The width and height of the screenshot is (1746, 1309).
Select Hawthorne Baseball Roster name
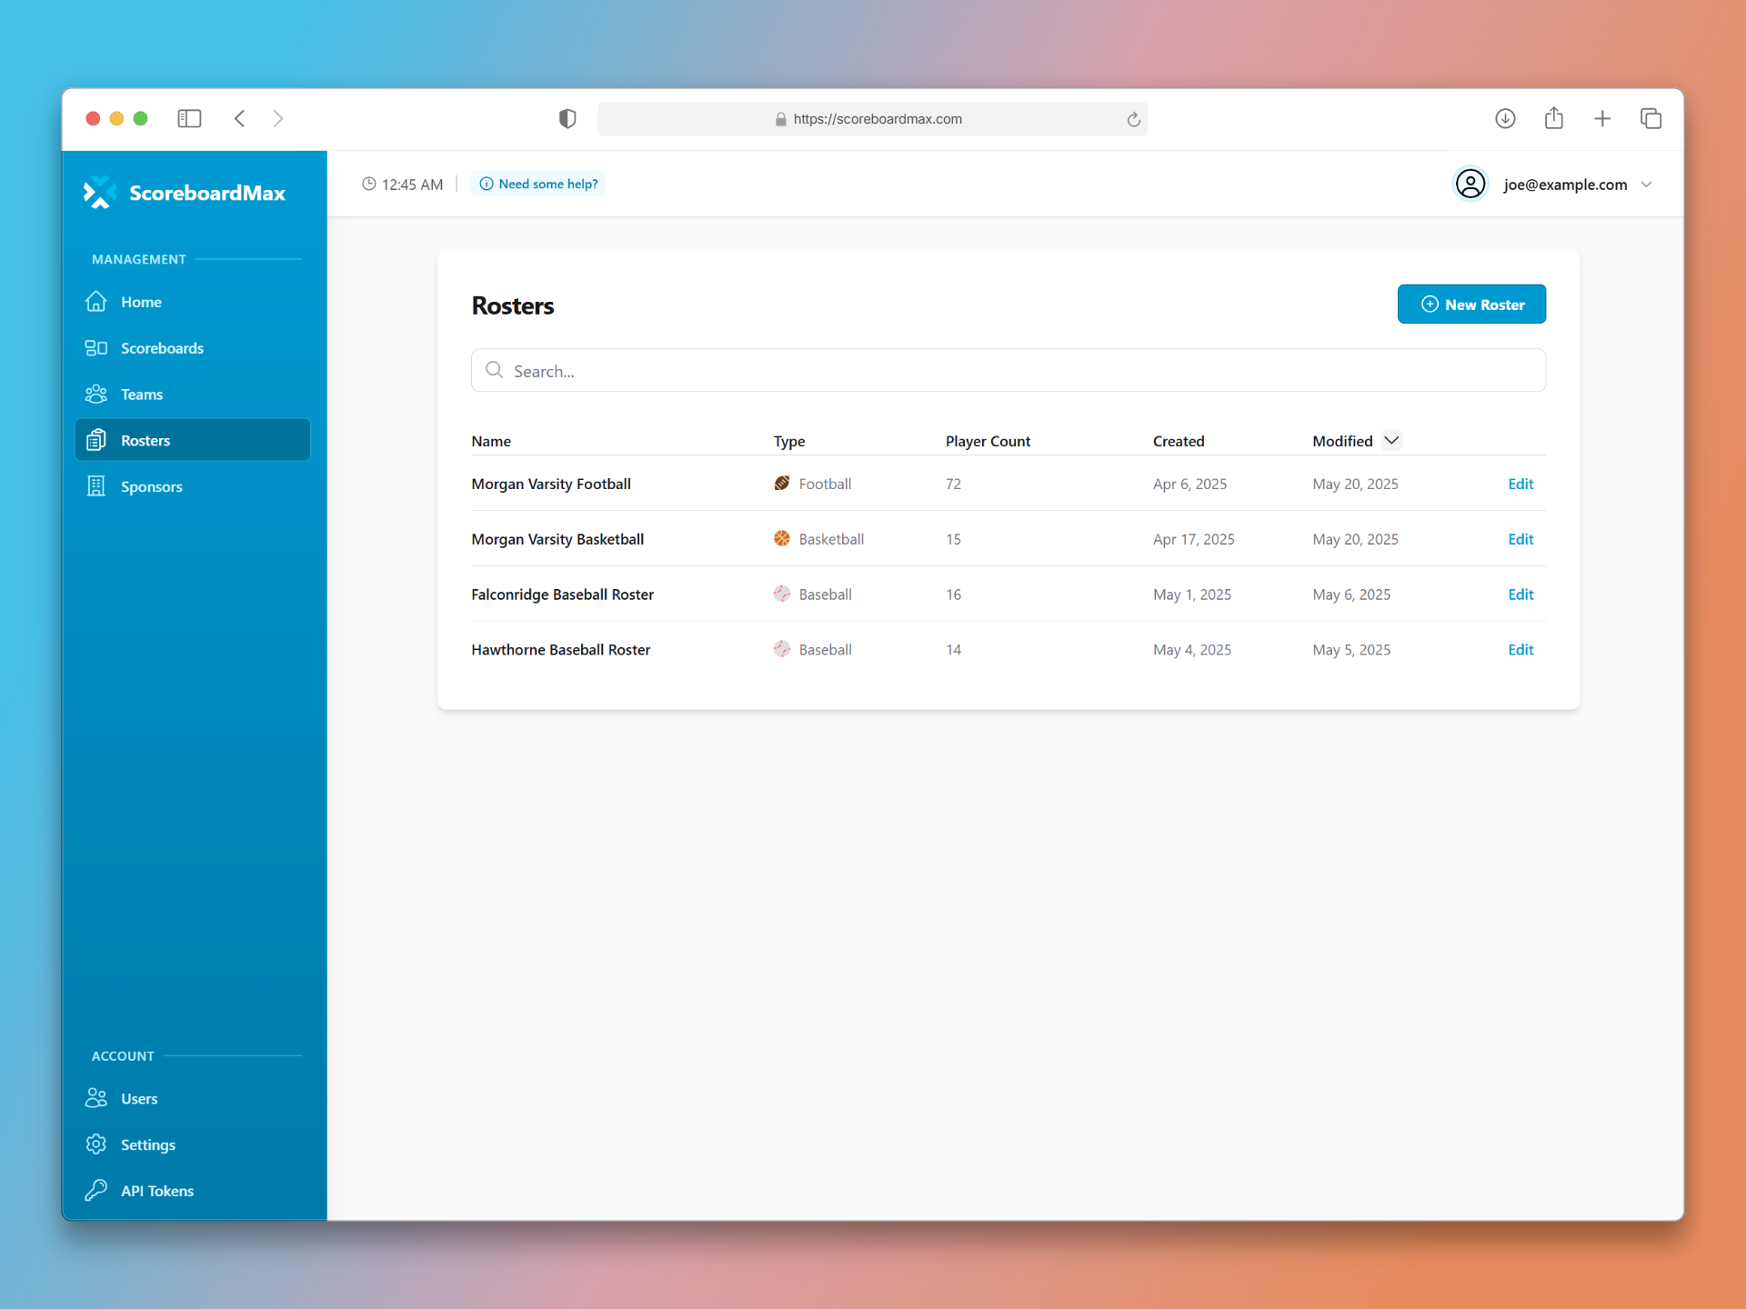(x=561, y=650)
